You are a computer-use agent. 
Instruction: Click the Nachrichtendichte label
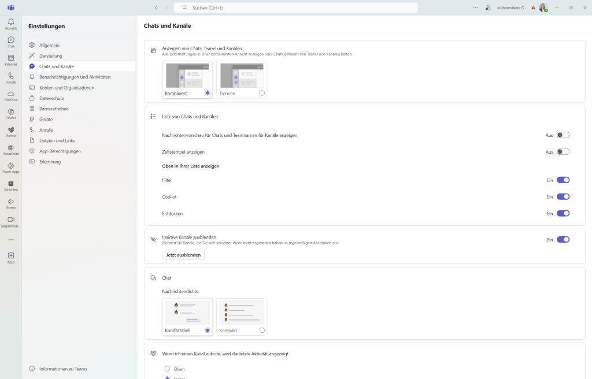tap(180, 291)
